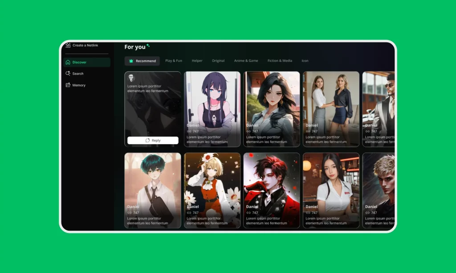This screenshot has width=456, height=273.
Task: Click the Create a Netlink icon
Action: [x=68, y=45]
